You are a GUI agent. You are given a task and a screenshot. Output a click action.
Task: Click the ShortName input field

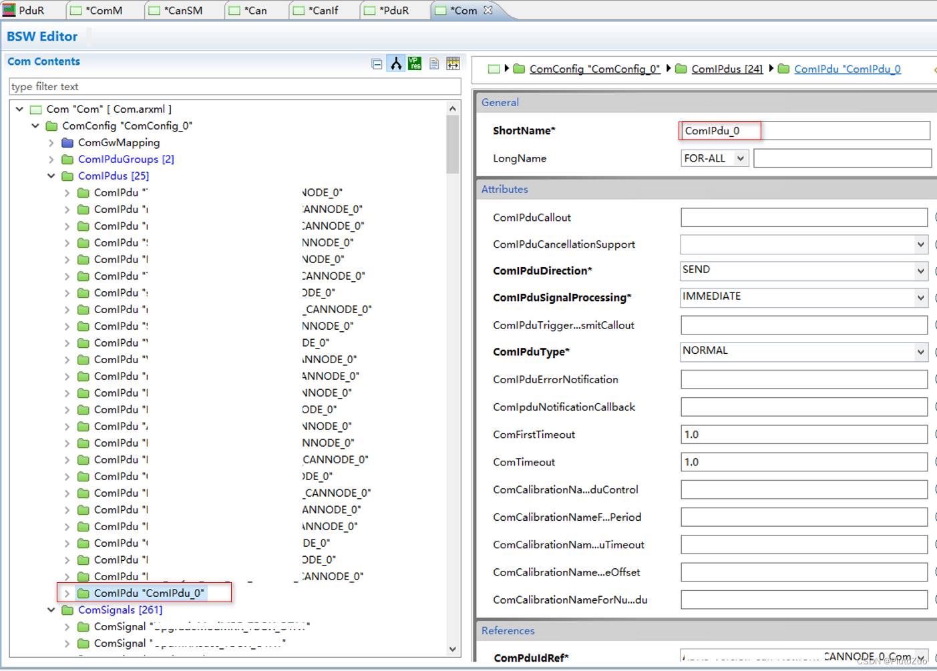tap(805, 131)
